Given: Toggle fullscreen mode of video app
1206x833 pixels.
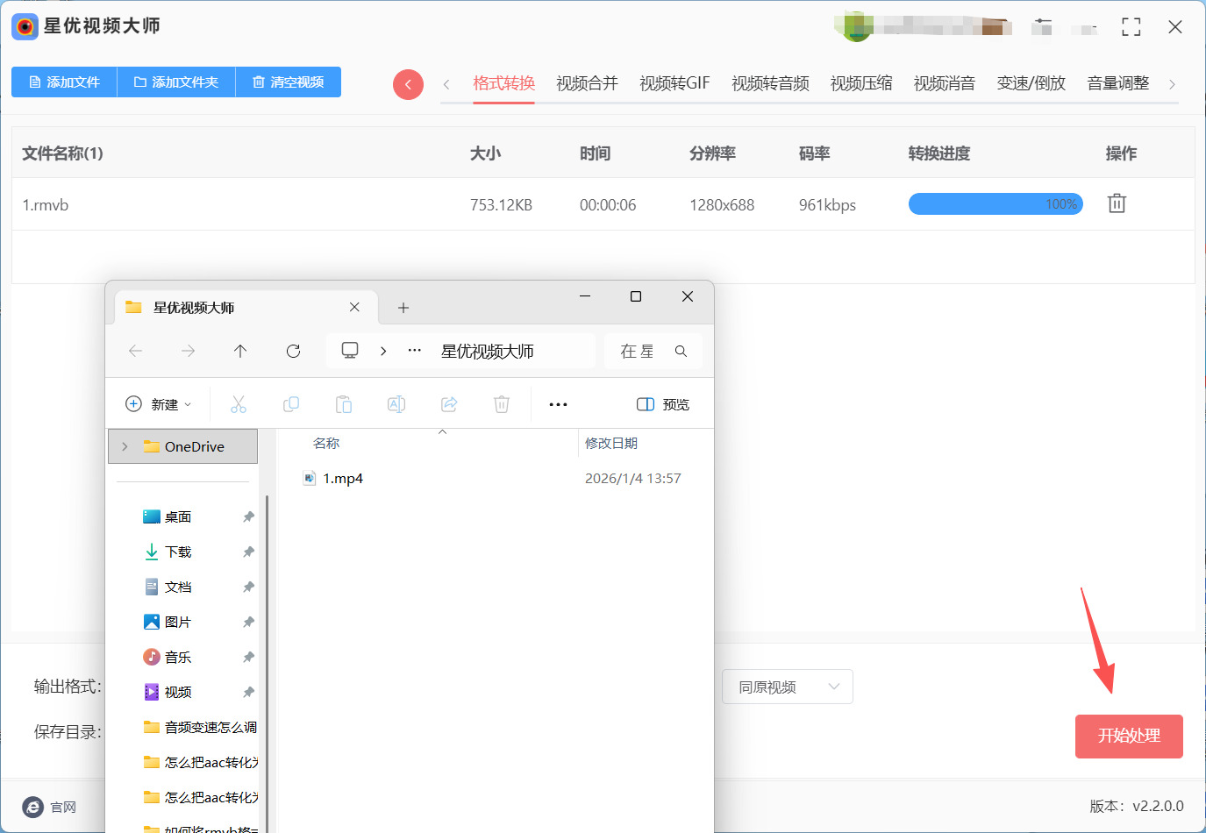Looking at the screenshot, I should [x=1131, y=27].
